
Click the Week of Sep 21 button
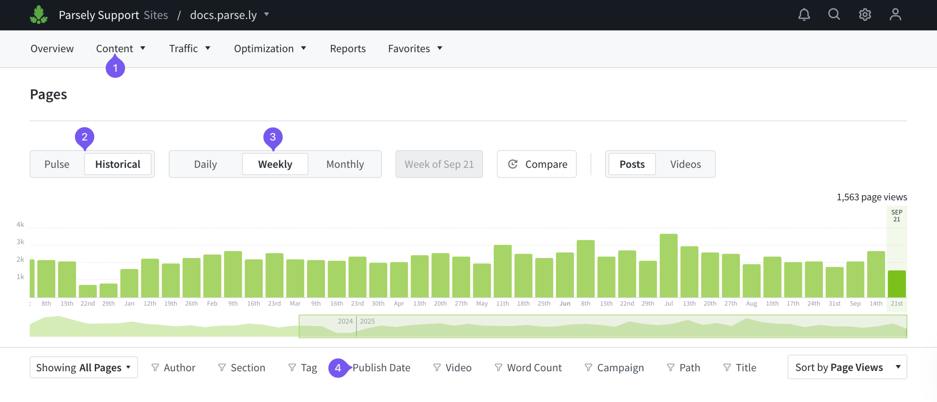point(439,164)
